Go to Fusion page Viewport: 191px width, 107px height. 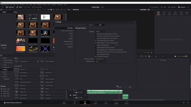tap(95, 103)
